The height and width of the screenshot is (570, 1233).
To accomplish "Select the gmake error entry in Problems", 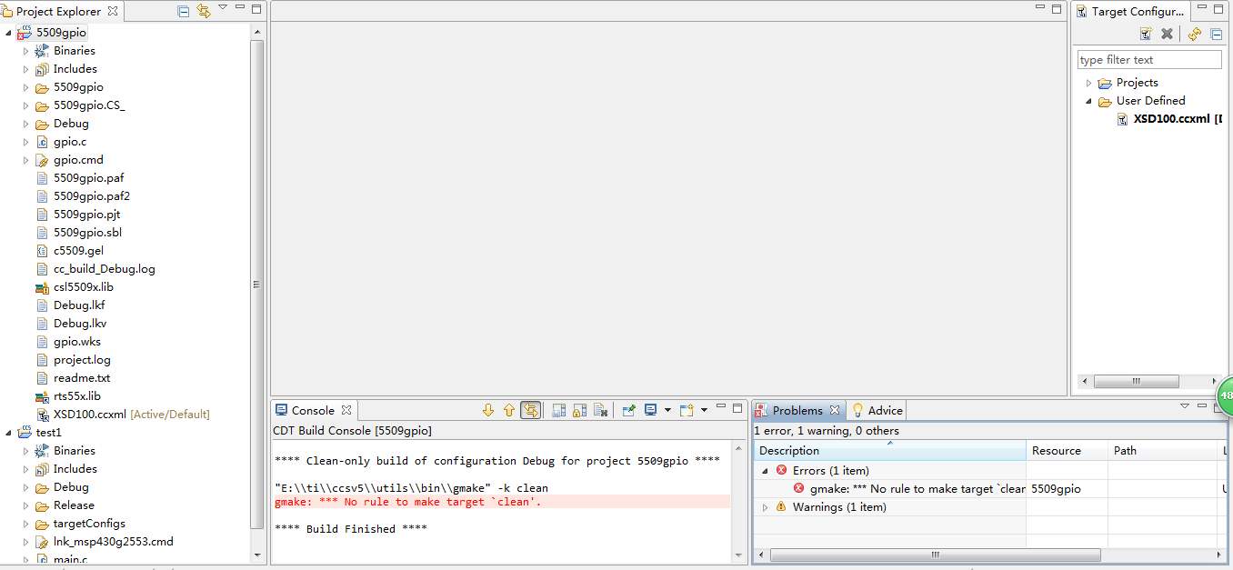I will [909, 488].
